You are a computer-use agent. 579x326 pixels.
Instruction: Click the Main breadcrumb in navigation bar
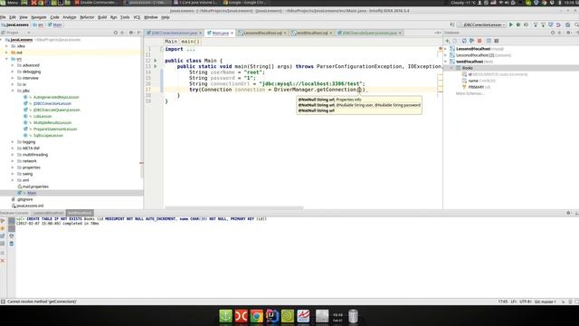(x=55, y=24)
